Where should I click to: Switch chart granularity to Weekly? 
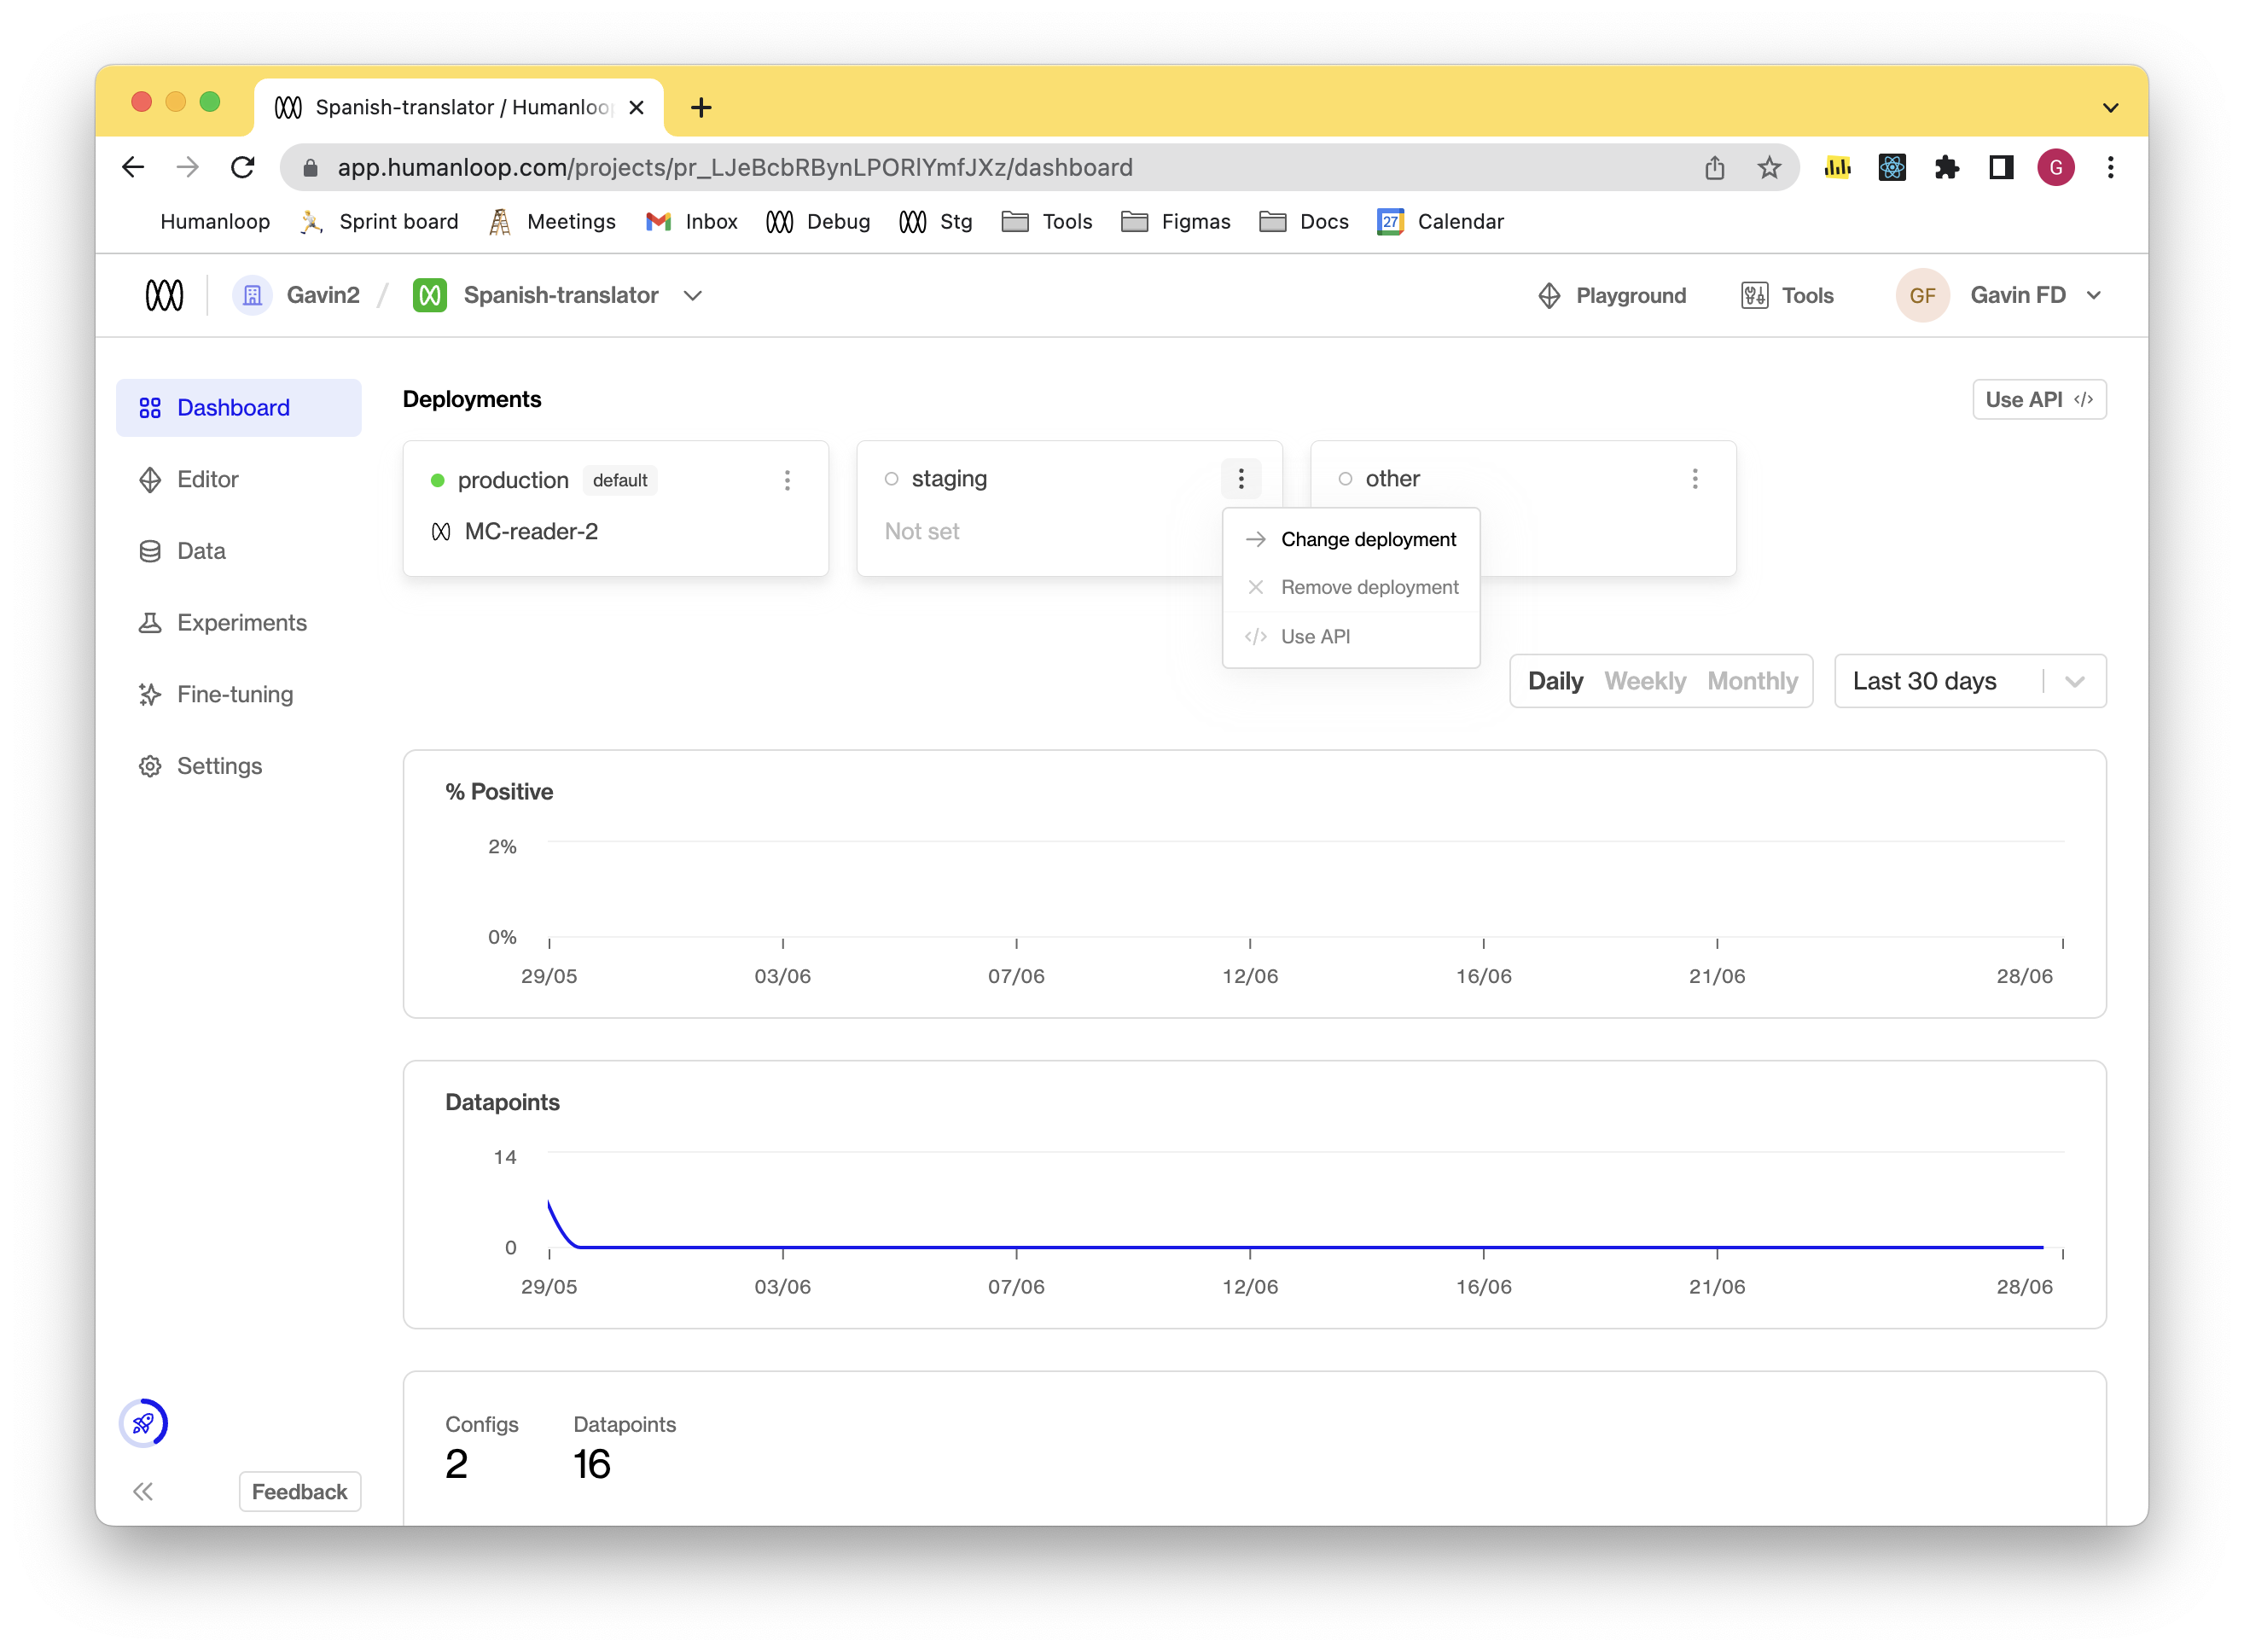click(1644, 681)
